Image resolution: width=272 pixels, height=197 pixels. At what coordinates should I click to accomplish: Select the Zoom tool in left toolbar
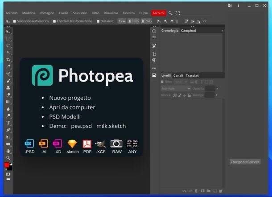click(x=8, y=158)
